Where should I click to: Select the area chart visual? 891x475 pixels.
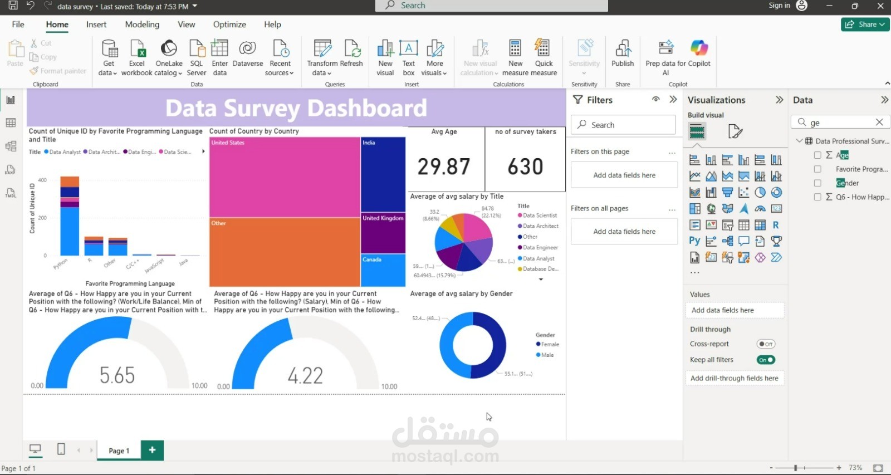click(x=711, y=177)
